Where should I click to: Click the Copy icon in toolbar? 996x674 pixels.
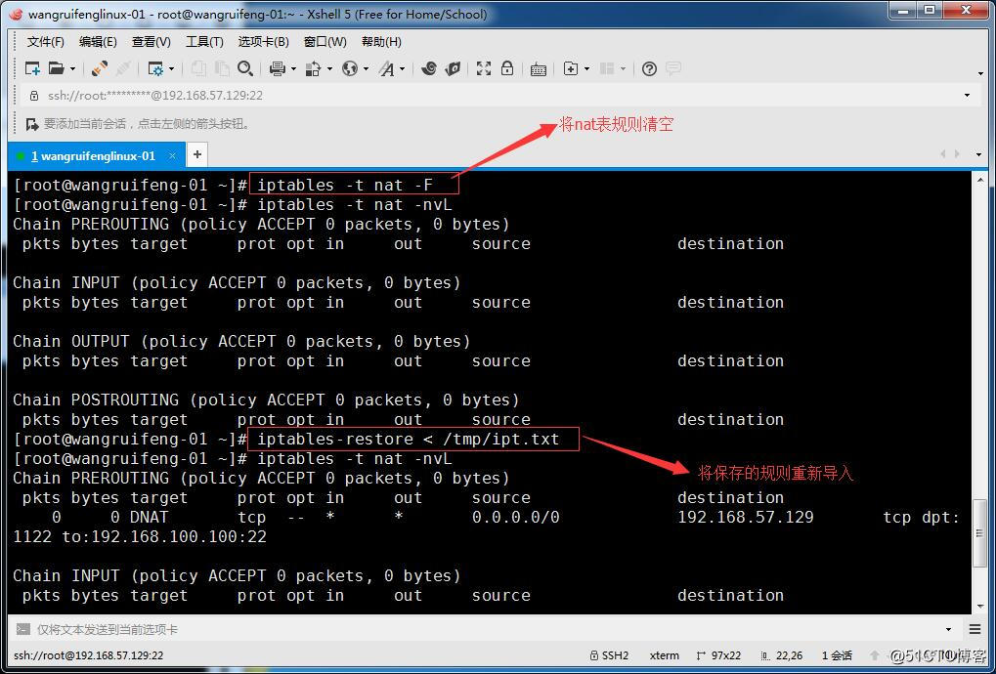(x=198, y=68)
